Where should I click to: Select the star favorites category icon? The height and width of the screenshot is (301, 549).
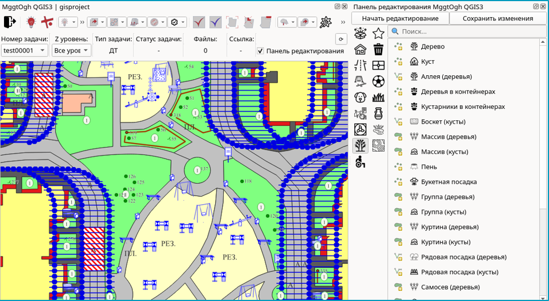378,34
